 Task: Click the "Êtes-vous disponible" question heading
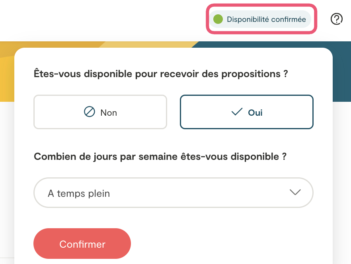click(x=161, y=74)
